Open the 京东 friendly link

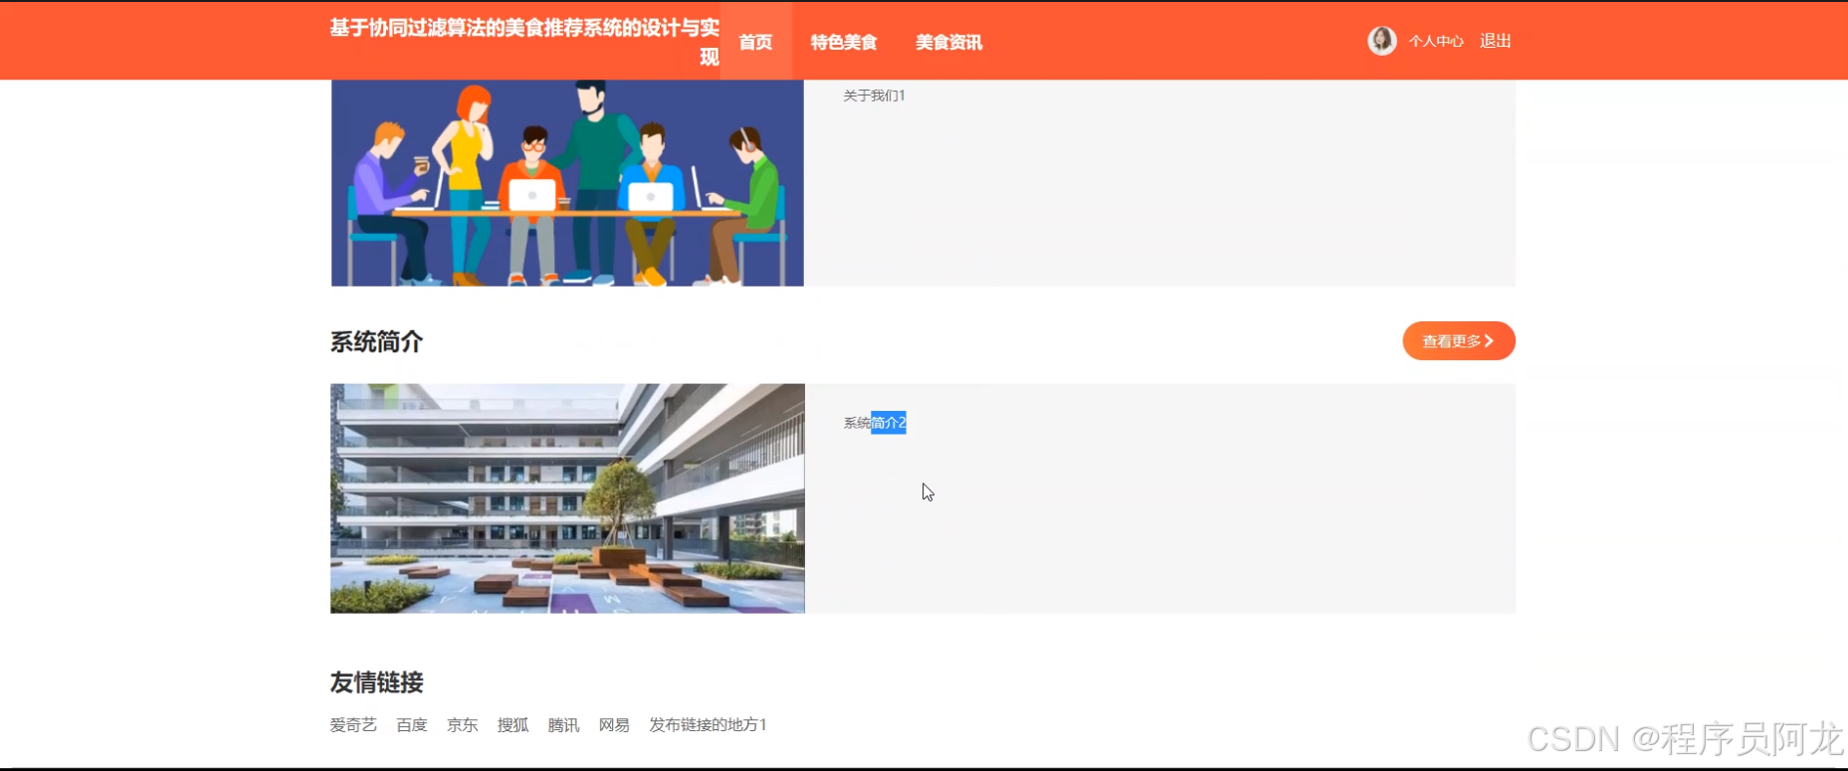(462, 725)
